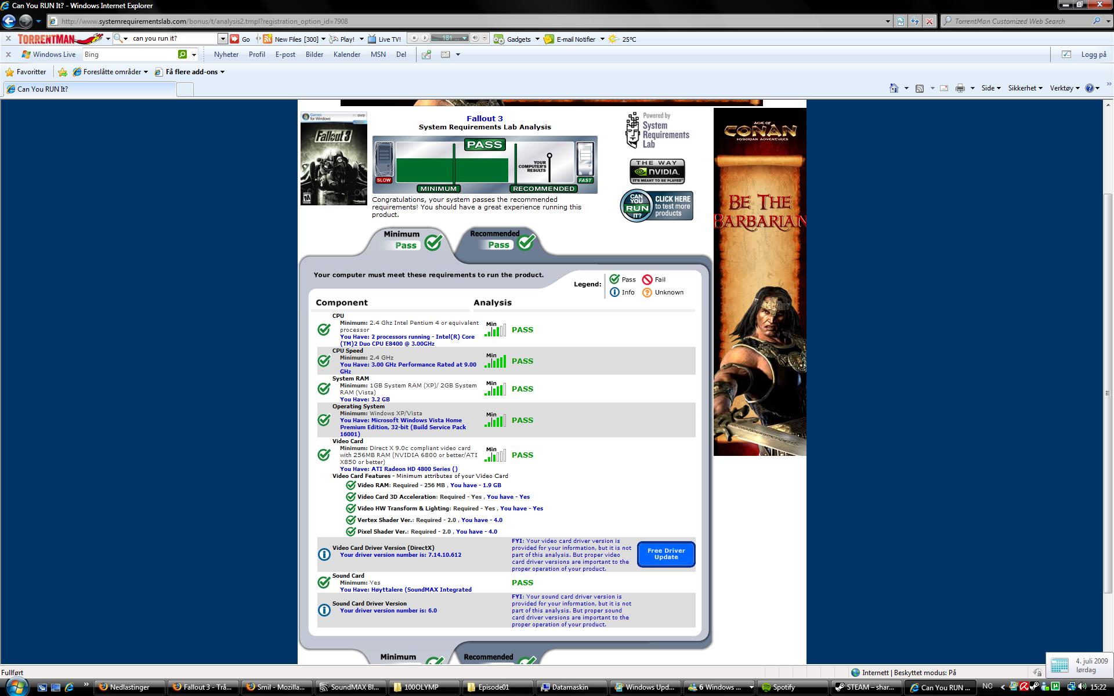This screenshot has width=1114, height=696.
Task: Click the E-mail Notifier toolbar button
Action: coord(570,39)
